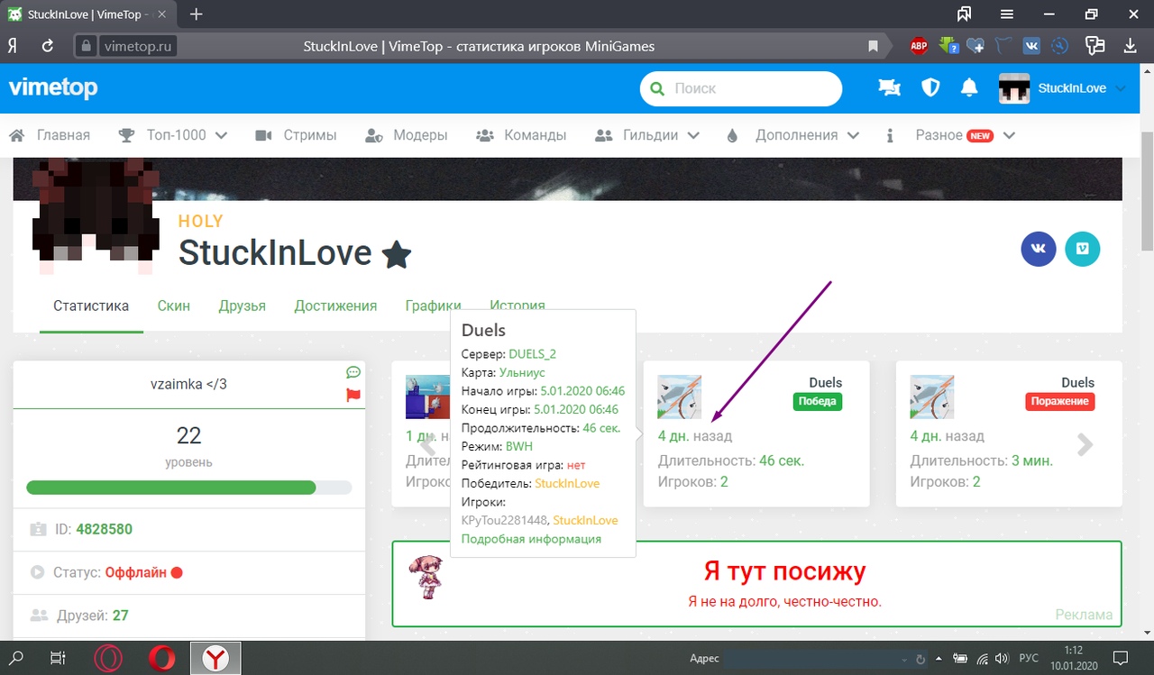This screenshot has width=1154, height=675.
Task: Click the star next to StuckInLove
Action: click(x=397, y=256)
